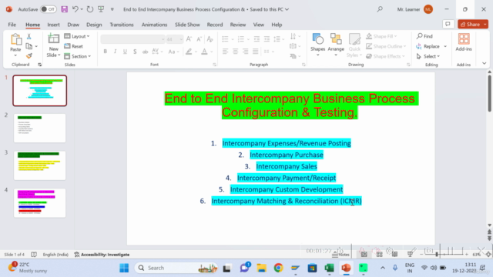Screen dimensions: 493x277
Task: Open text highlight color swatch
Action: [x=189, y=52]
